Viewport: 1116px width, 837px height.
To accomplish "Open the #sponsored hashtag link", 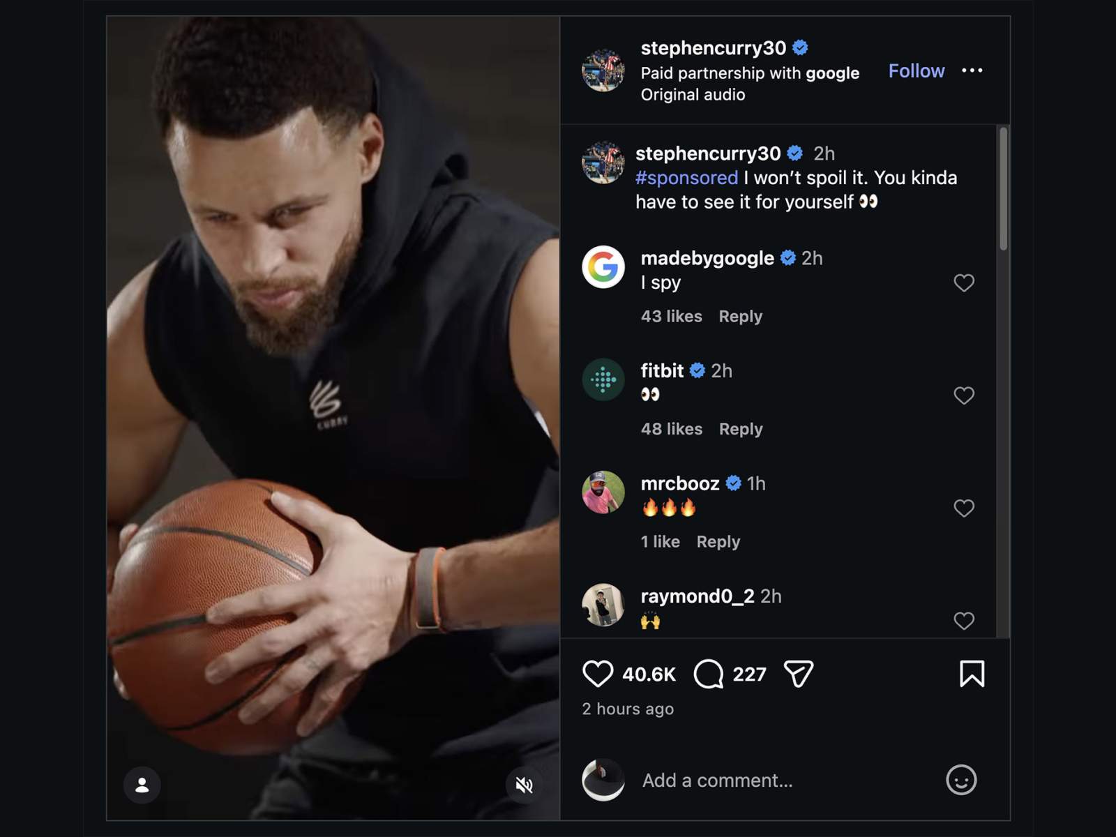I will pyautogui.click(x=686, y=178).
